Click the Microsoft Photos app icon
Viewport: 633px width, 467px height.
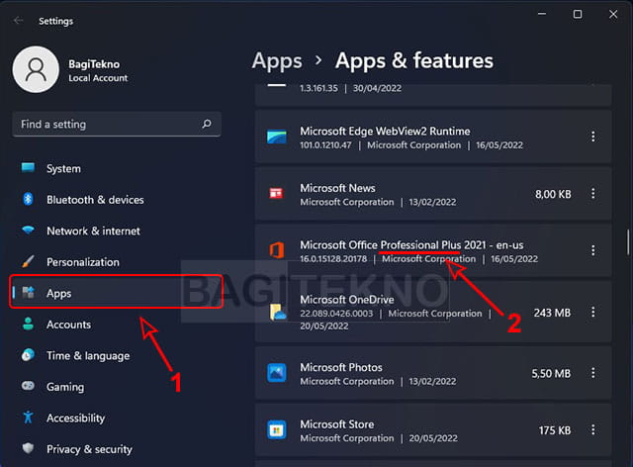click(x=277, y=373)
